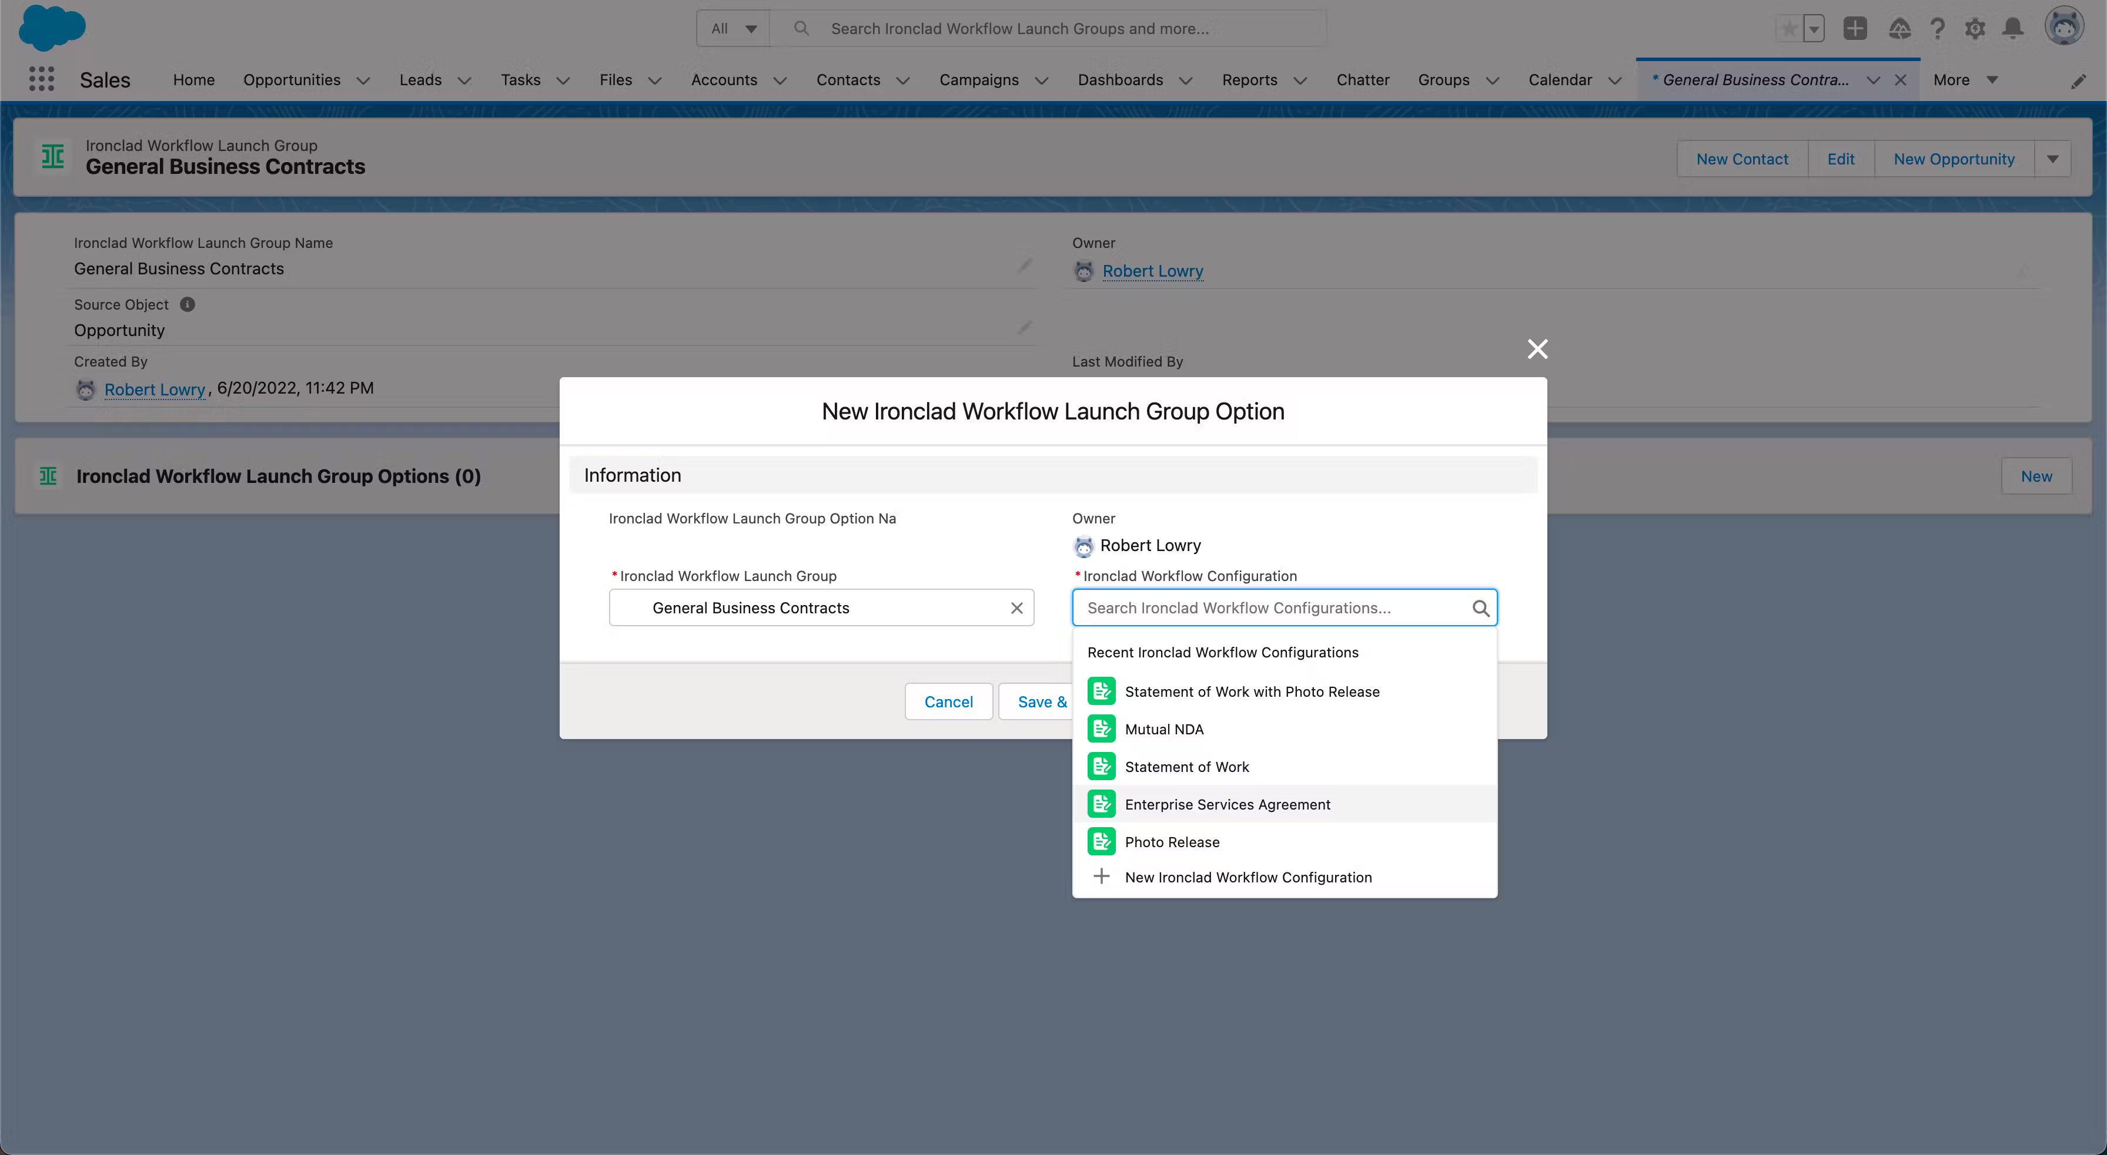Click the New Contact button
Screen dimensions: 2107x1155
click(x=1742, y=159)
